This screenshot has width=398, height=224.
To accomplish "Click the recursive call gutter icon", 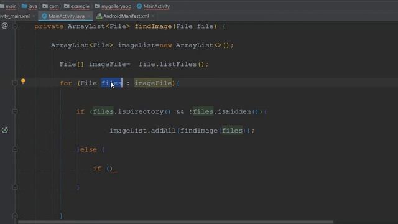I will 4,130.
